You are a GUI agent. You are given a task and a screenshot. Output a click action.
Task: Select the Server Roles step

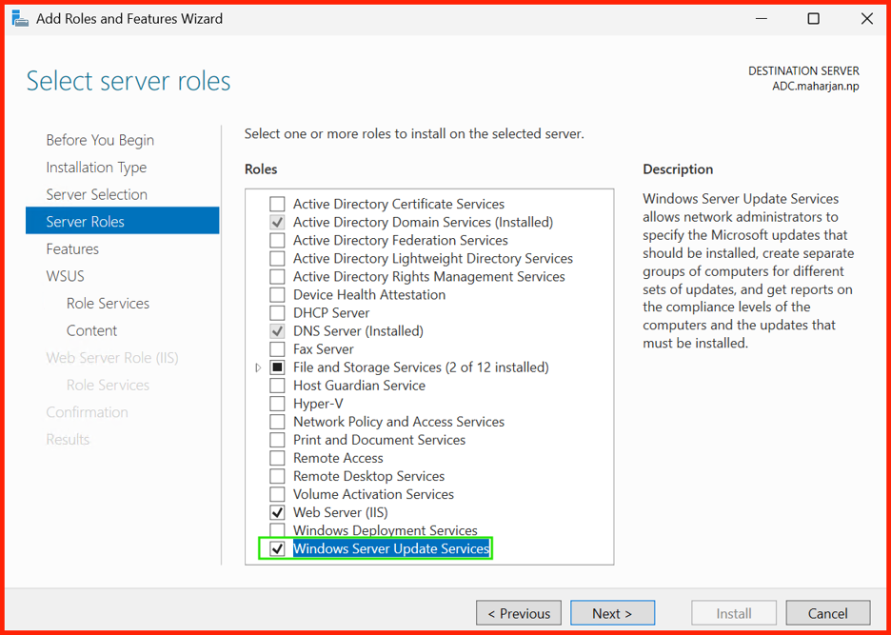(122, 221)
